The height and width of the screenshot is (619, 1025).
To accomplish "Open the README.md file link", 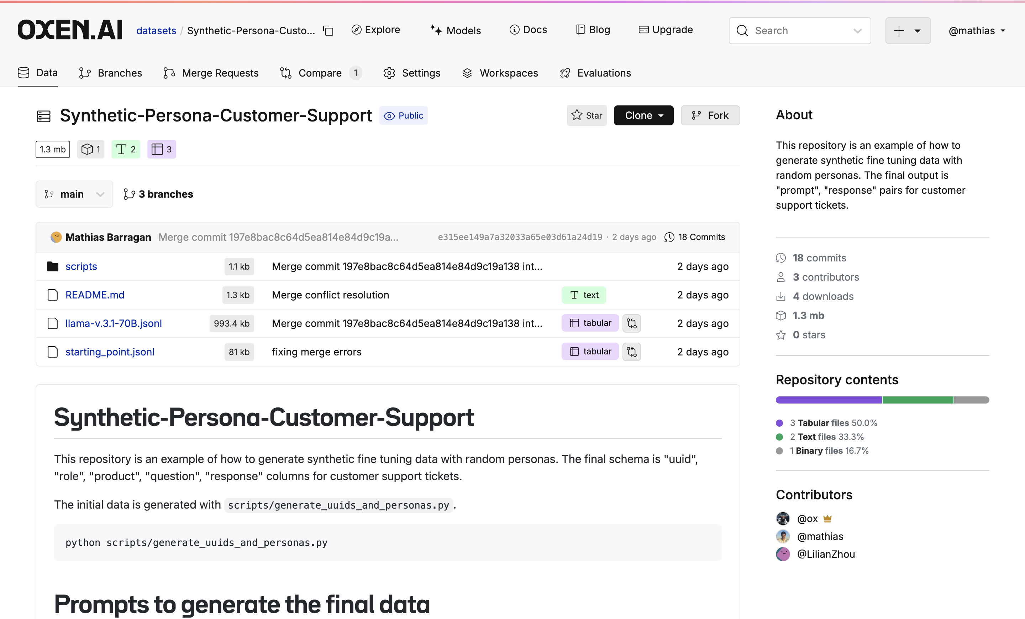I will [95, 295].
